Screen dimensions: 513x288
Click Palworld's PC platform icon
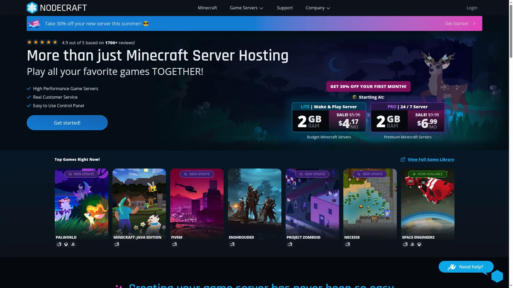click(x=59, y=244)
